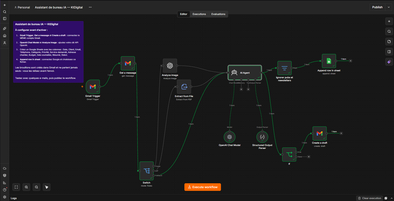
Task: Expand the Publish dropdown arrow
Action: coord(389,7)
